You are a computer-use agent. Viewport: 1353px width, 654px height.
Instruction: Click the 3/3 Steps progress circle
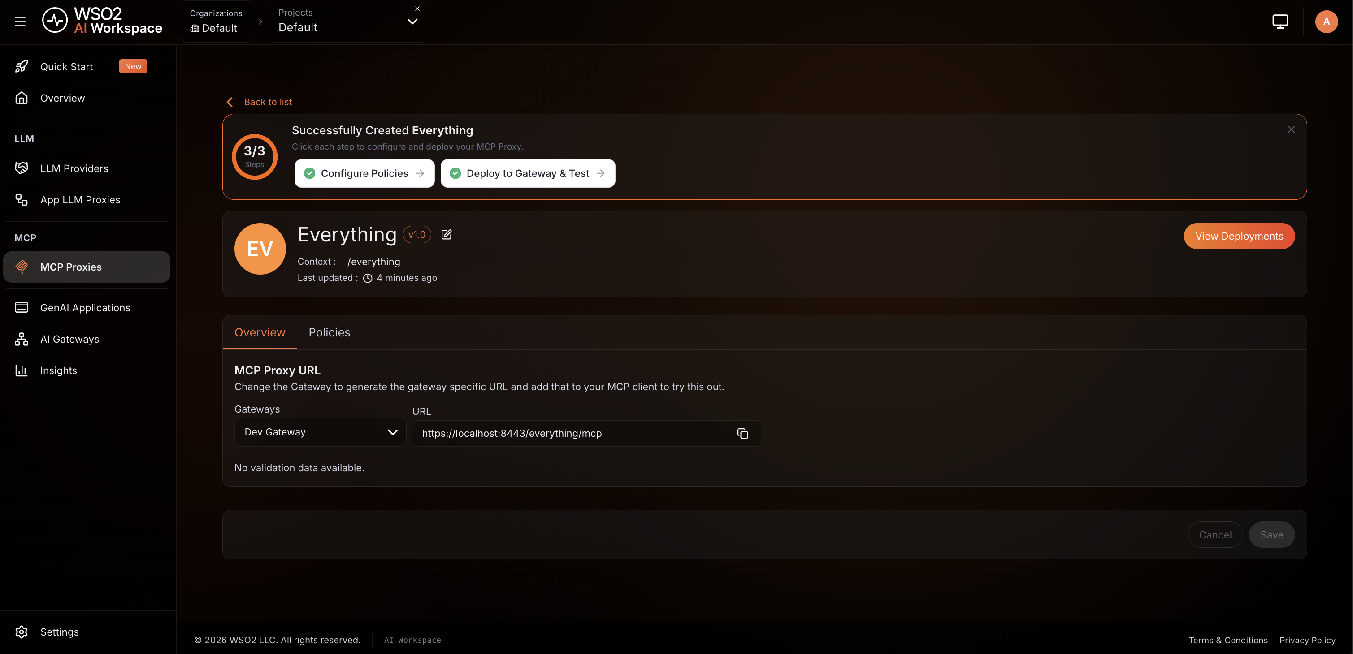pyautogui.click(x=254, y=156)
